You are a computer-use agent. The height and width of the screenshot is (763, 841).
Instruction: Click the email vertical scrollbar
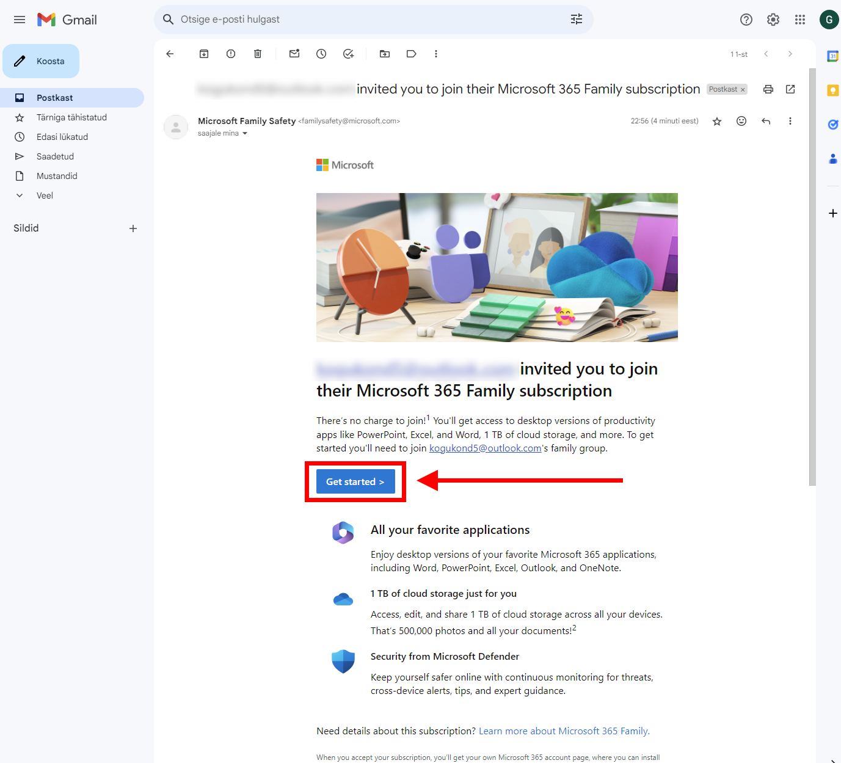pos(812,277)
